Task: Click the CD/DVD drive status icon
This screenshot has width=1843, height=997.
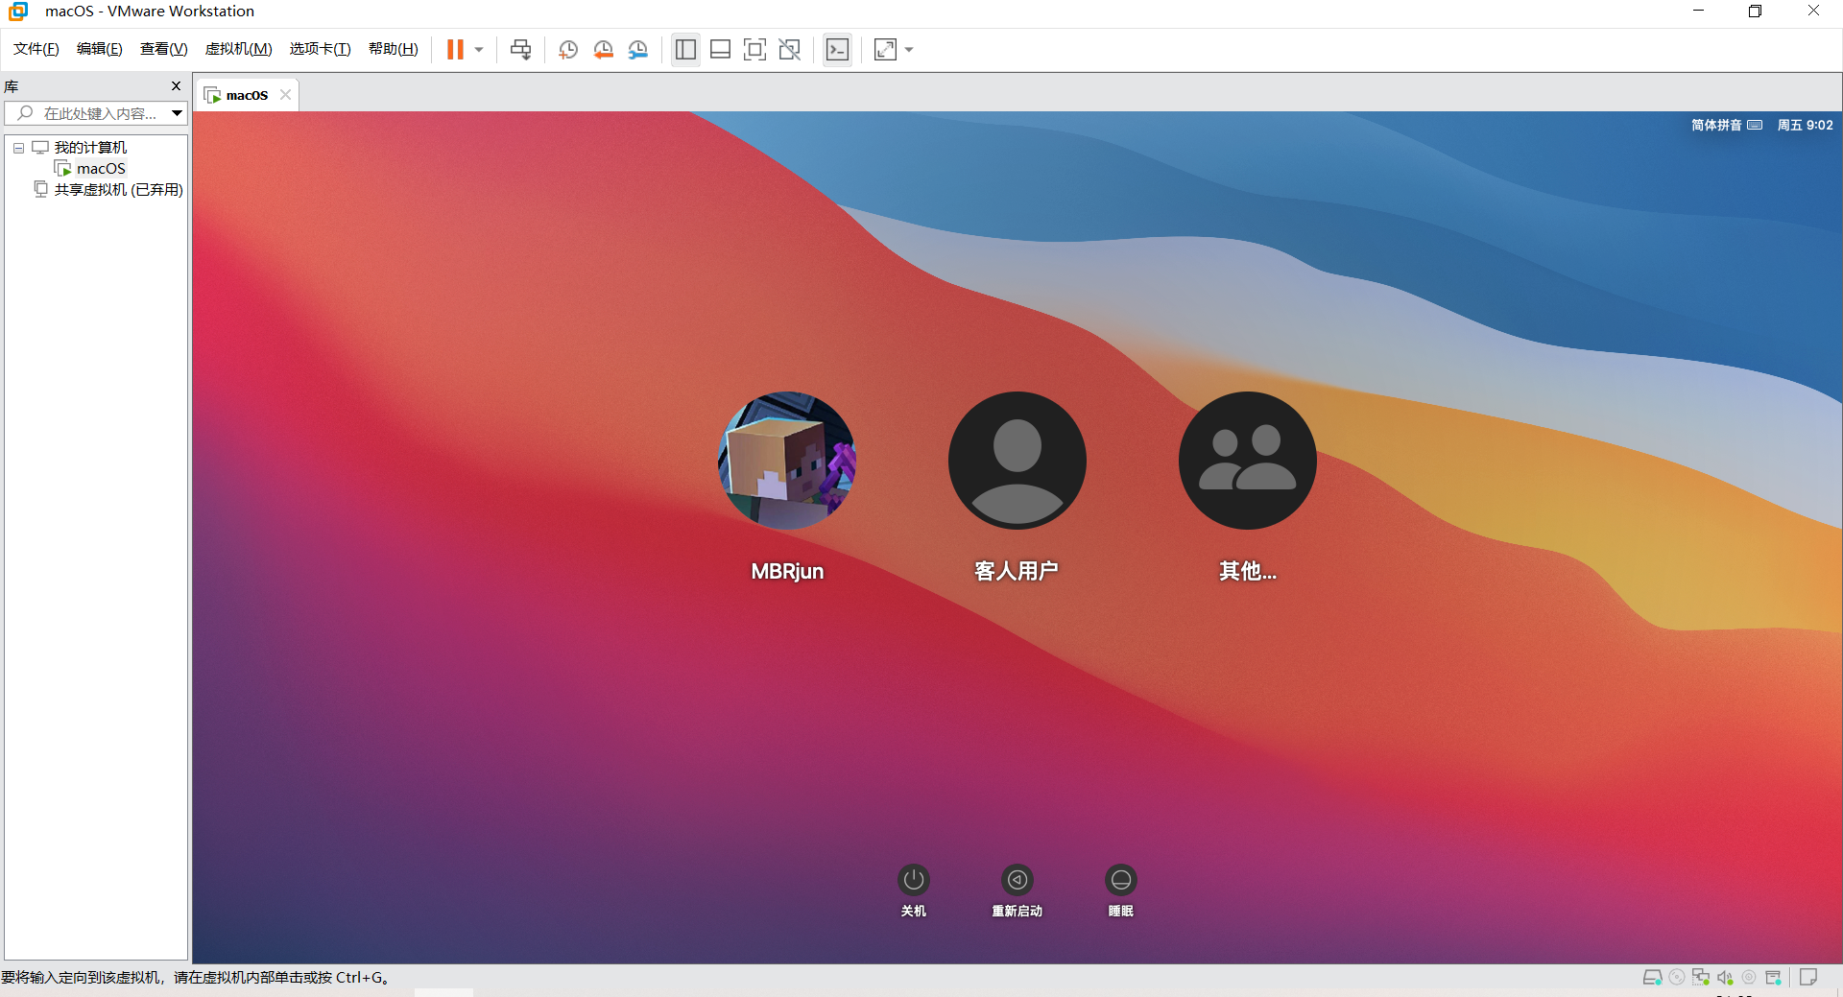Action: (x=1677, y=977)
